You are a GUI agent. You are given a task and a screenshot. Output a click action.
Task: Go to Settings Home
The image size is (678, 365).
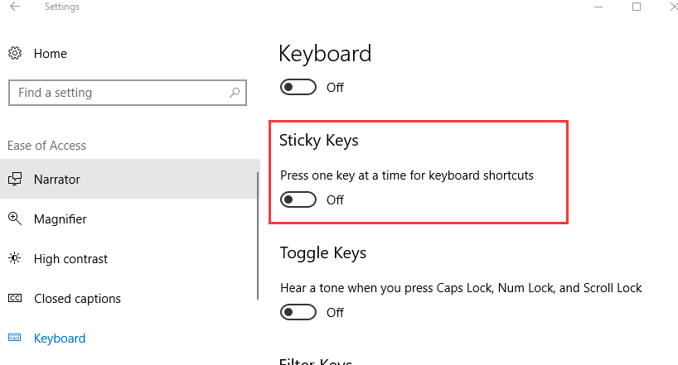pyautogui.click(x=50, y=54)
